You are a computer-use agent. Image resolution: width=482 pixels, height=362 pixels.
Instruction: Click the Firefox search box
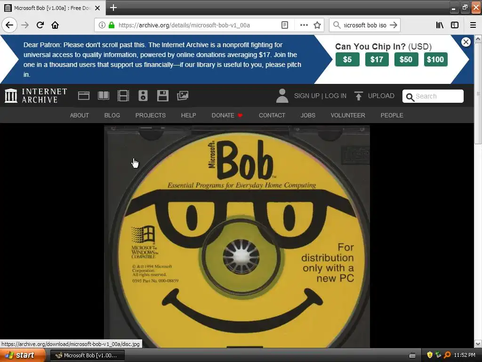tap(364, 25)
